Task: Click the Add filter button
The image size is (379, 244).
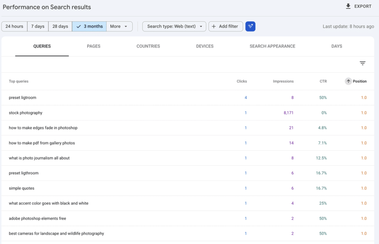Action: click(226, 26)
